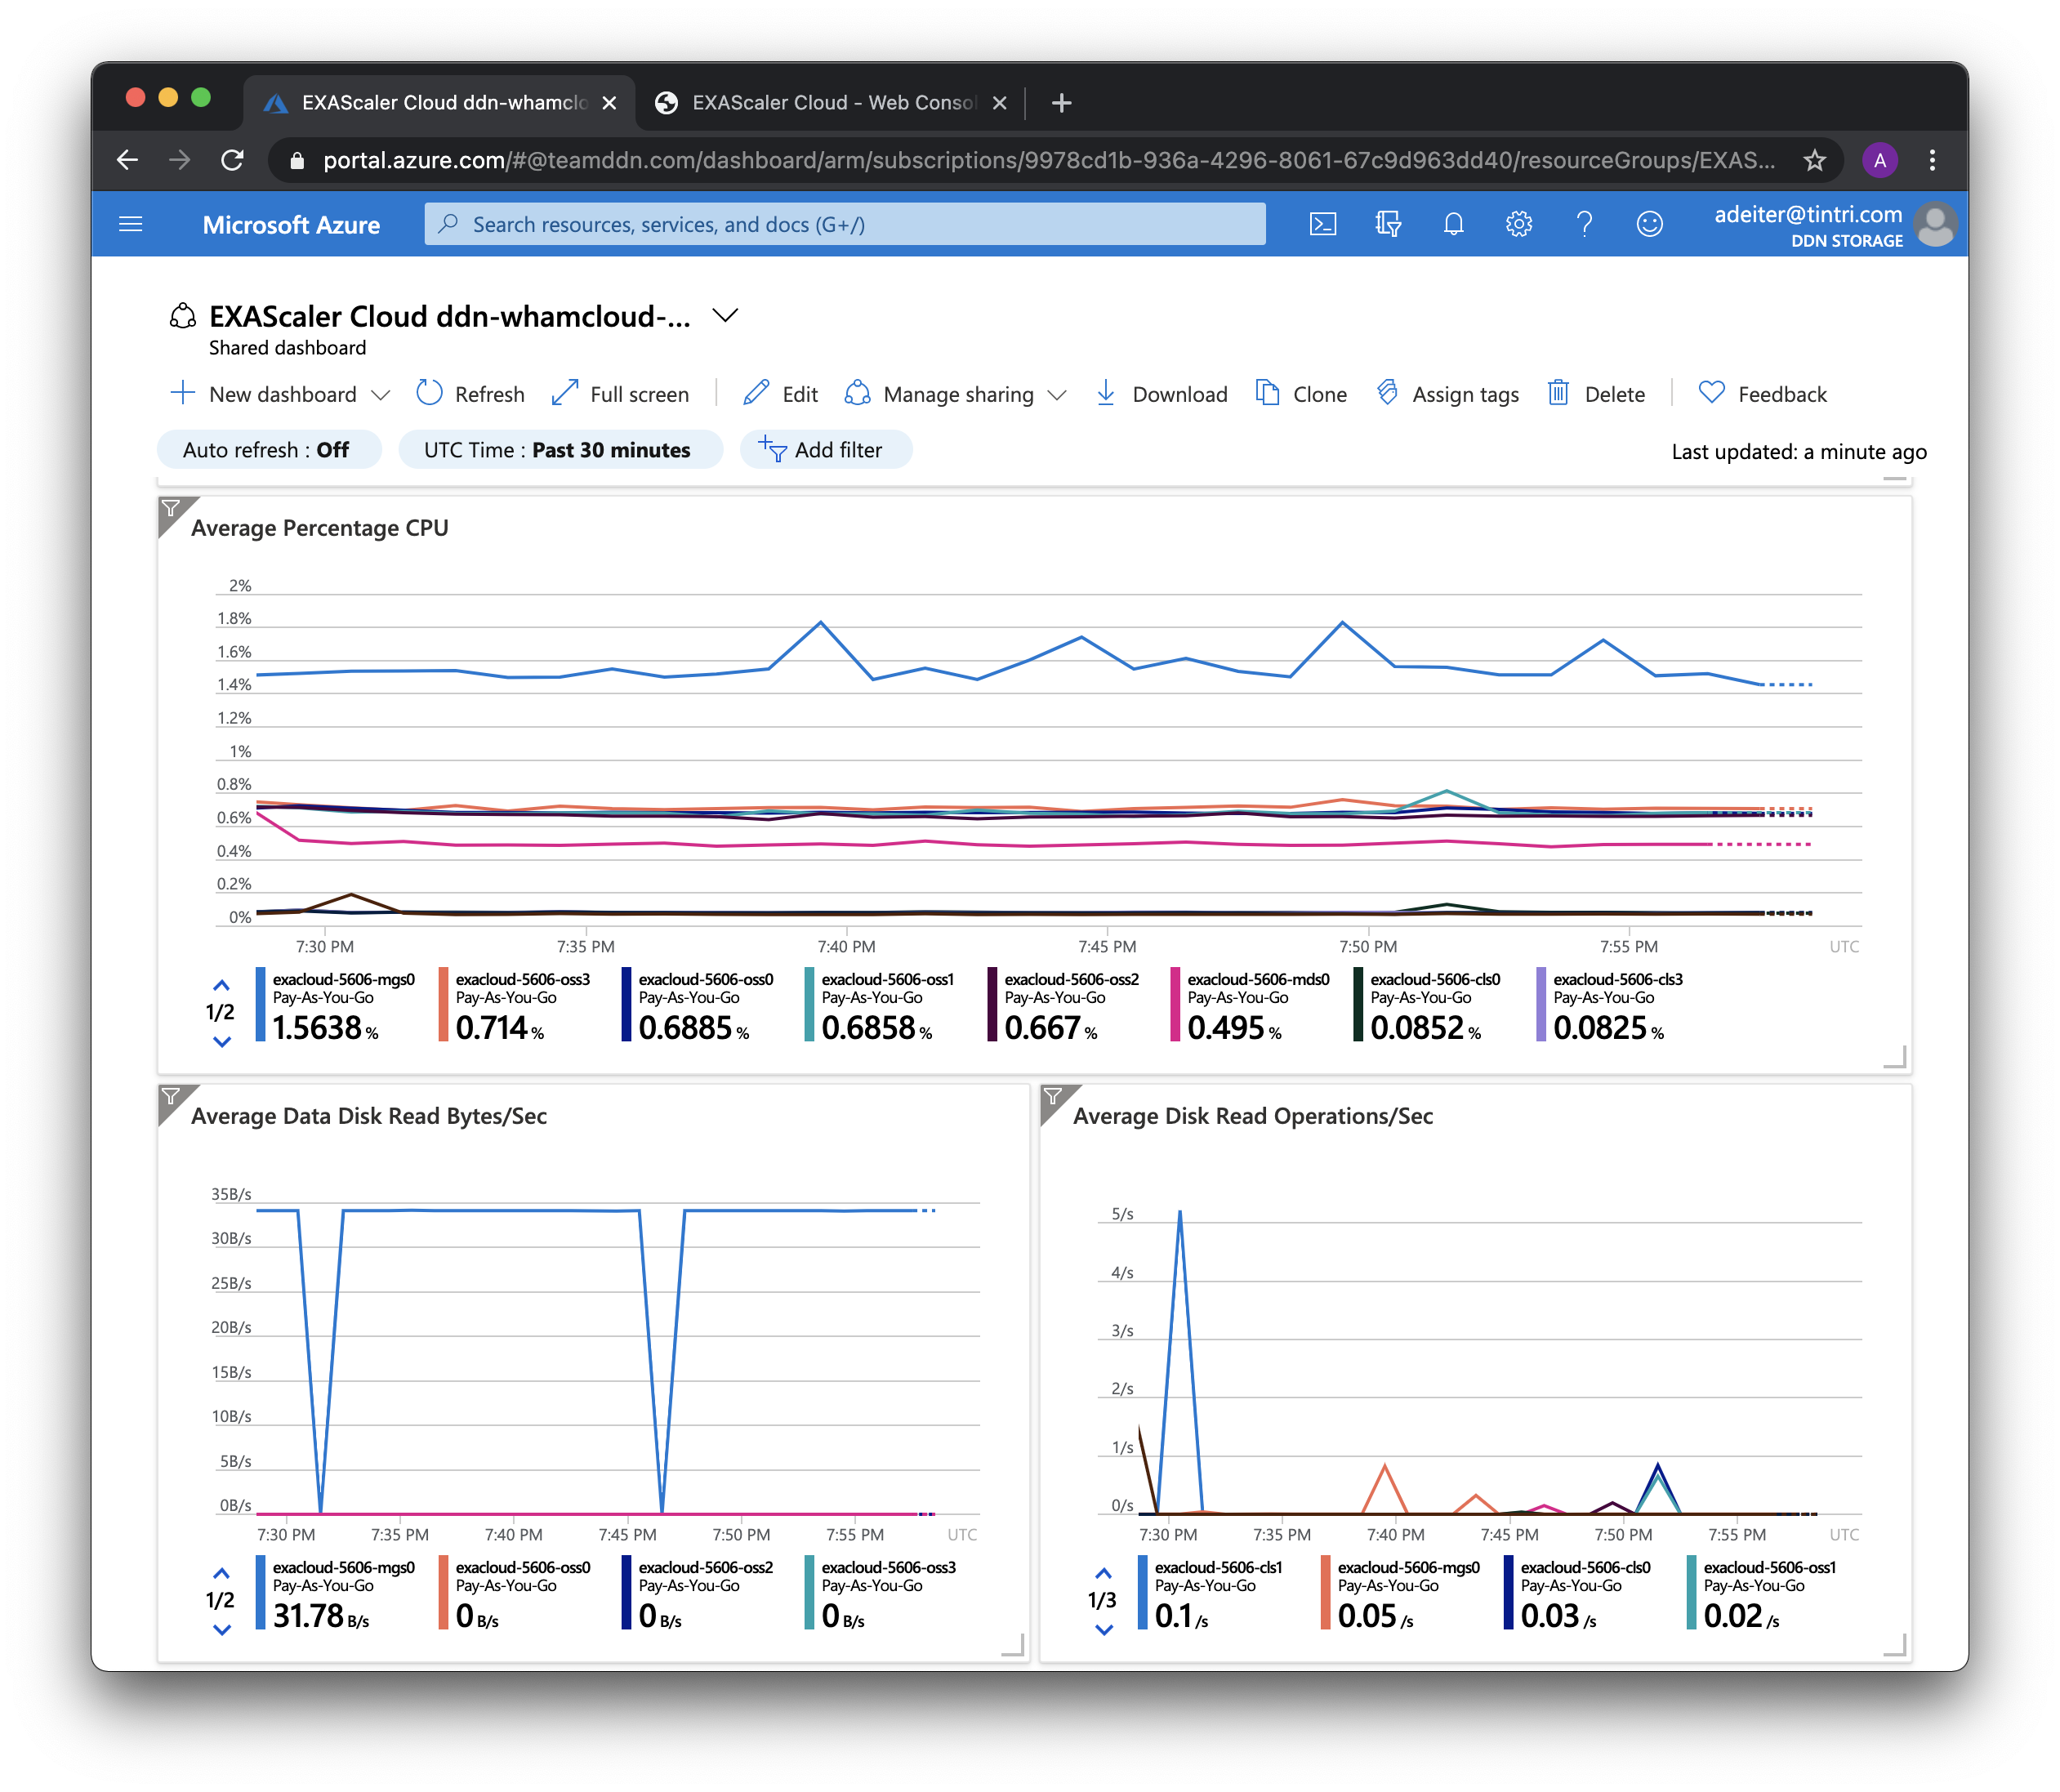Click the filter icon on the CPU chart
Image resolution: width=2060 pixels, height=1792 pixels.
click(171, 509)
